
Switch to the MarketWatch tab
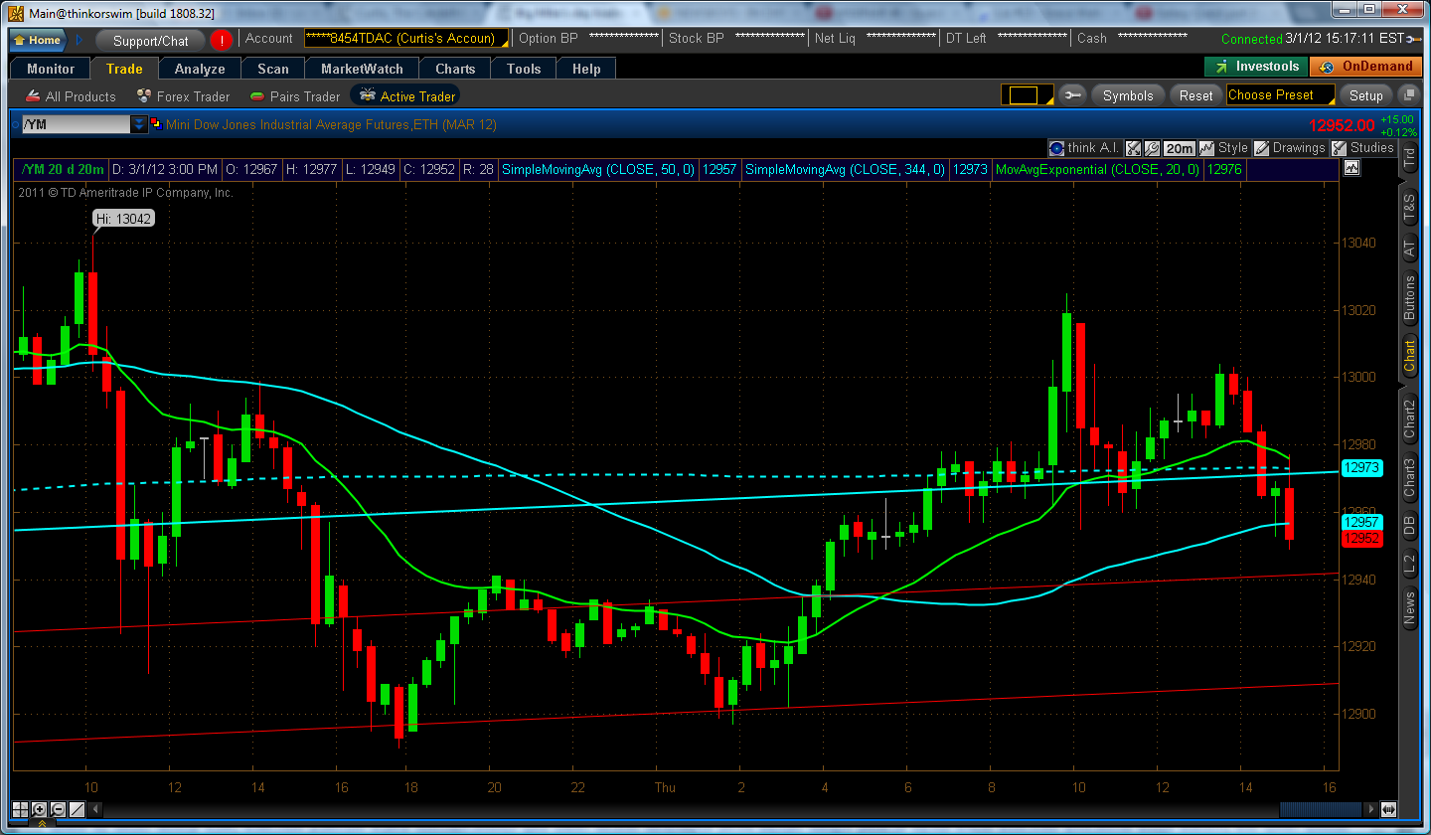(362, 69)
